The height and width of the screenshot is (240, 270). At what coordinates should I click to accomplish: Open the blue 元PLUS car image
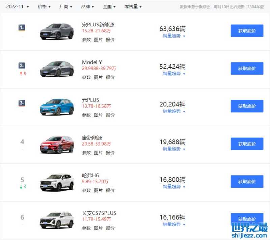[57, 107]
